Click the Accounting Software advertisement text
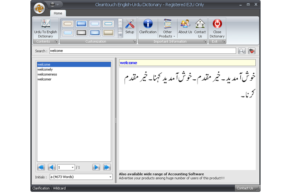The image size is (291, 194). pos(161,174)
